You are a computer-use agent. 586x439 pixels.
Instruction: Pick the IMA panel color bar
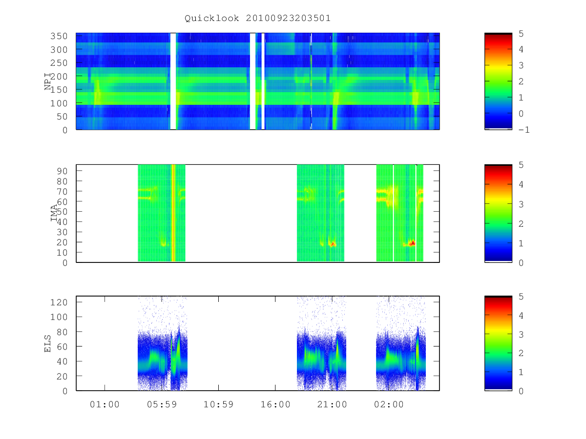(x=498, y=214)
